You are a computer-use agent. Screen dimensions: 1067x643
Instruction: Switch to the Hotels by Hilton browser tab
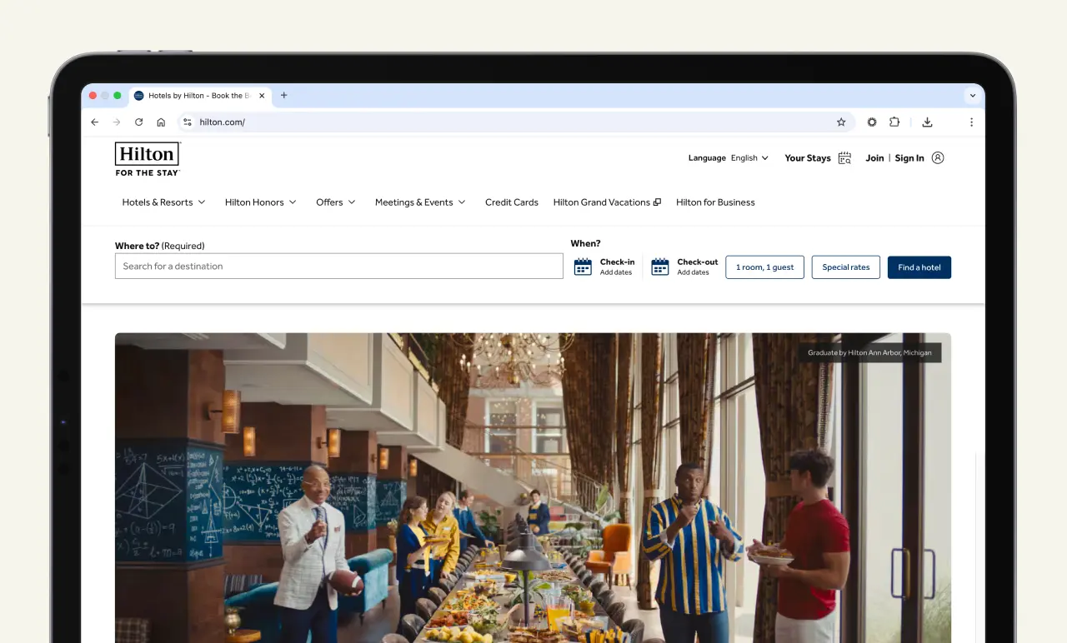click(x=198, y=95)
